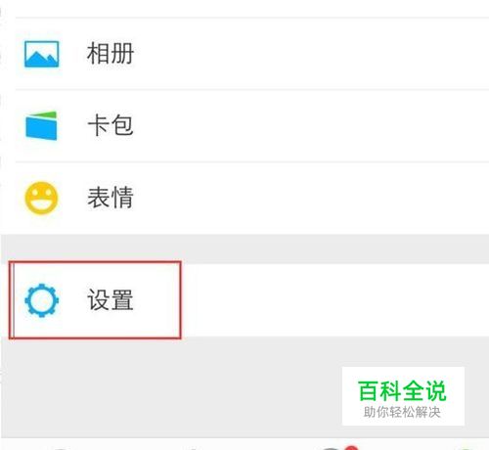The image size is (489, 450).
Task: Click empty right side of 卡包 row
Action: click(310, 125)
